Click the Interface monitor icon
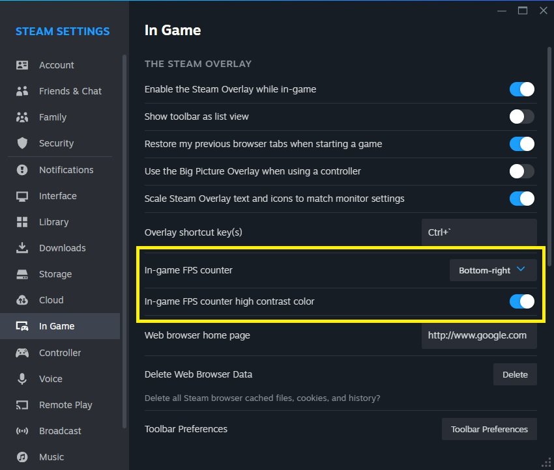 pyautogui.click(x=22, y=196)
